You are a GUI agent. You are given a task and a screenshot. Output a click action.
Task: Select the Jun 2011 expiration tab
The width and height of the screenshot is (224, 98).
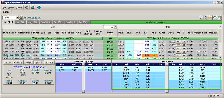8,22
